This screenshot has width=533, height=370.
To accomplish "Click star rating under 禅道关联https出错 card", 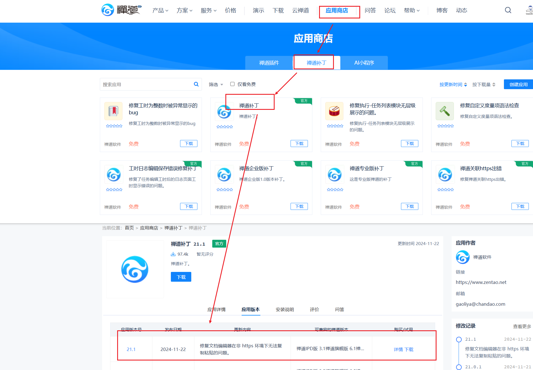I will 445,190.
